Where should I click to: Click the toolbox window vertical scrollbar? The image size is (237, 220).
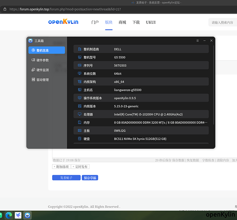214,85
